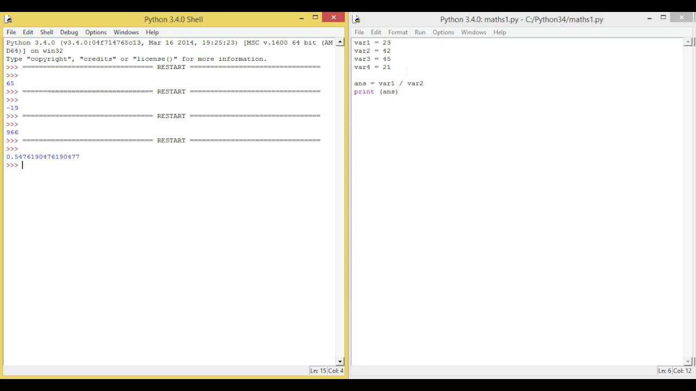Click the line var3 = 45 in editor
The image size is (696, 391).
tap(372, 59)
